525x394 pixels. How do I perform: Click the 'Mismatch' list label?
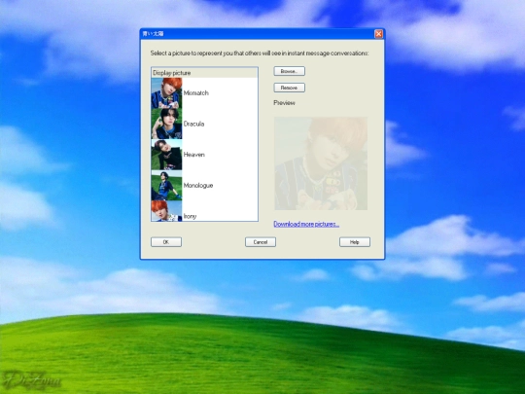[x=195, y=93]
